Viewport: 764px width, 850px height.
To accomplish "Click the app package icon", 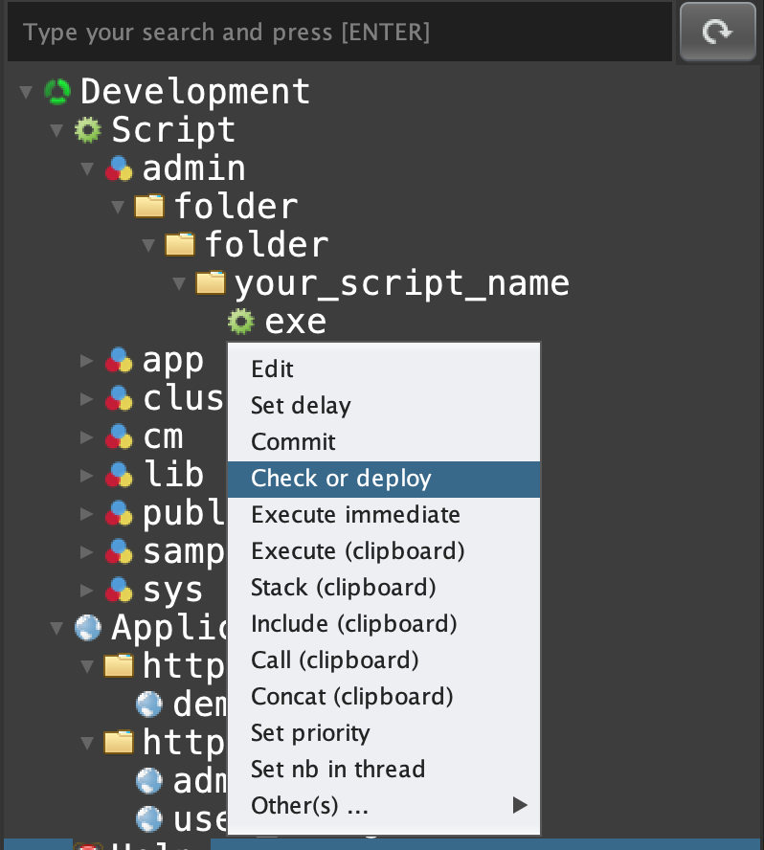I will [119, 360].
